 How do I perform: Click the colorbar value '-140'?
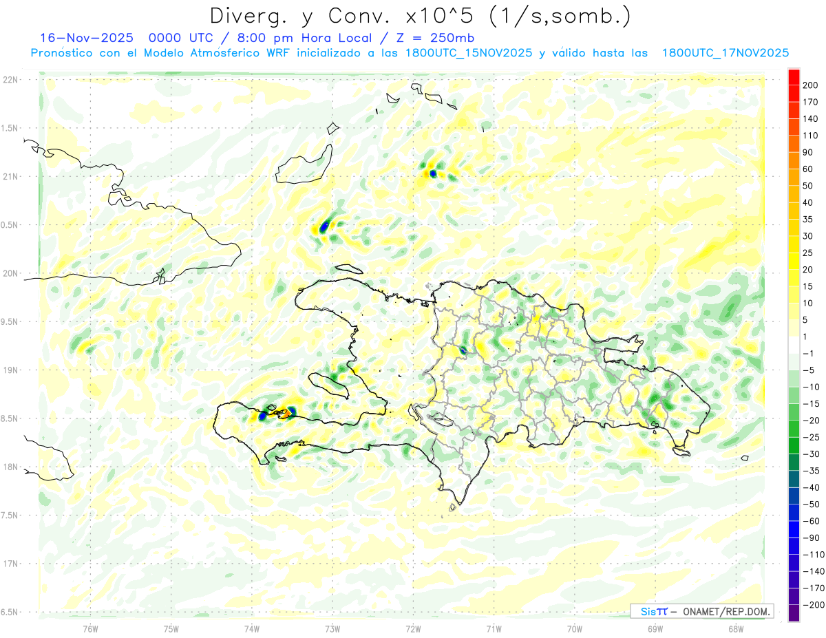(814, 571)
